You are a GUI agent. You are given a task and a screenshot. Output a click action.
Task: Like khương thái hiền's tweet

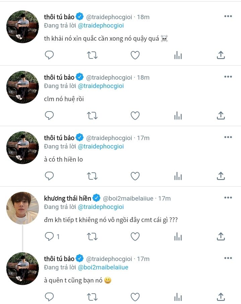click(x=135, y=236)
